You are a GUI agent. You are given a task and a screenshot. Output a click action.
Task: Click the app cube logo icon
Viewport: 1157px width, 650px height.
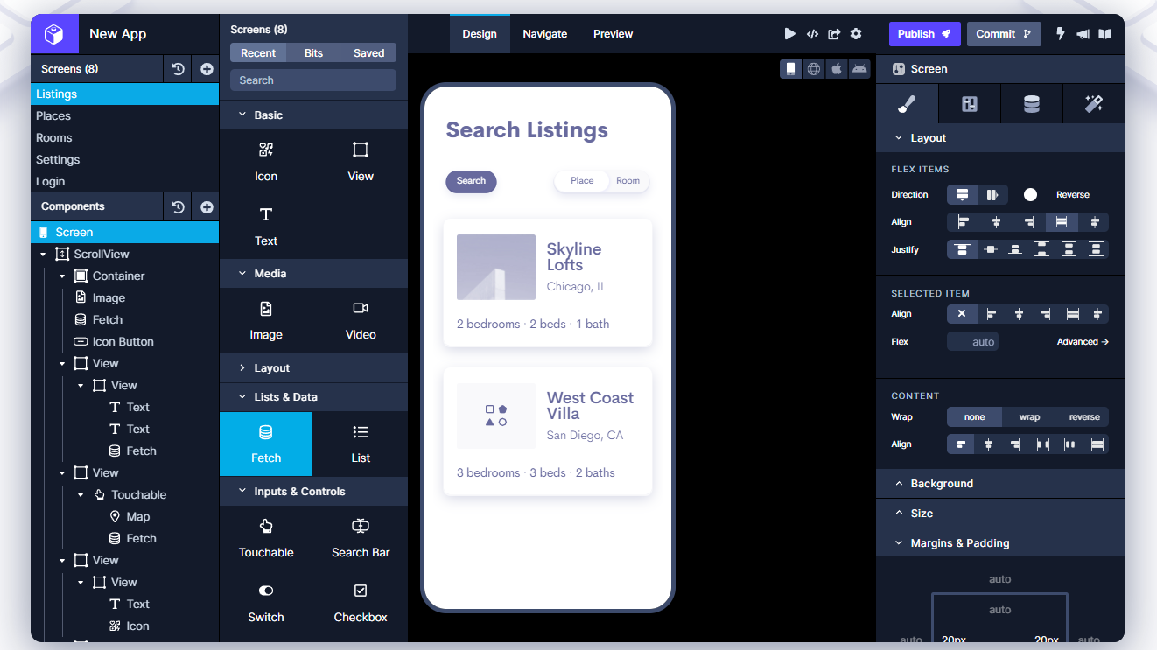tap(54, 34)
